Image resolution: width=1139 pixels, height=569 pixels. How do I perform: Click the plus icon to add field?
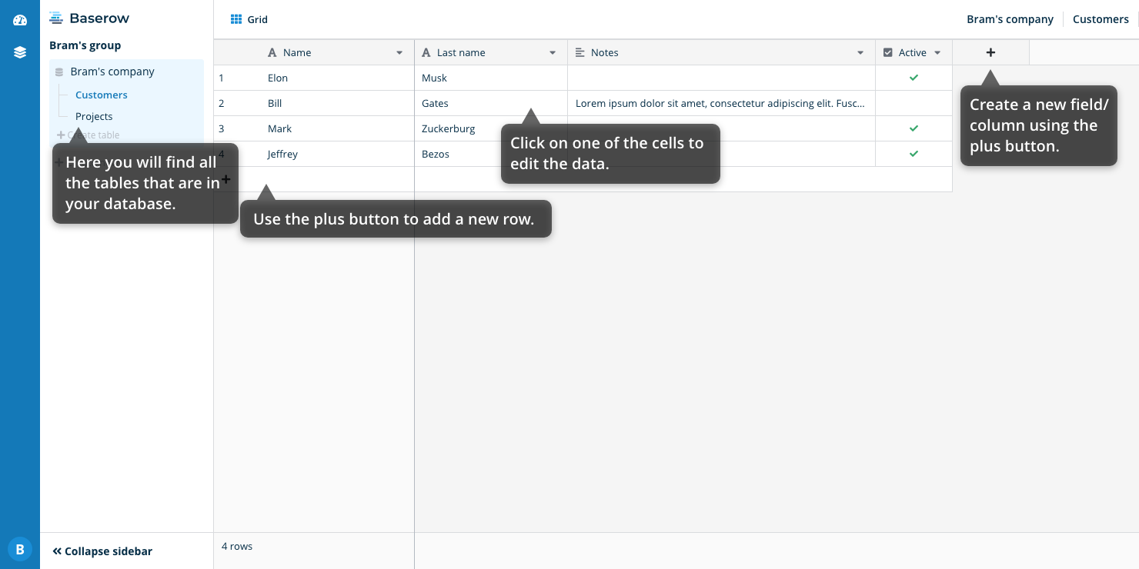pos(990,52)
